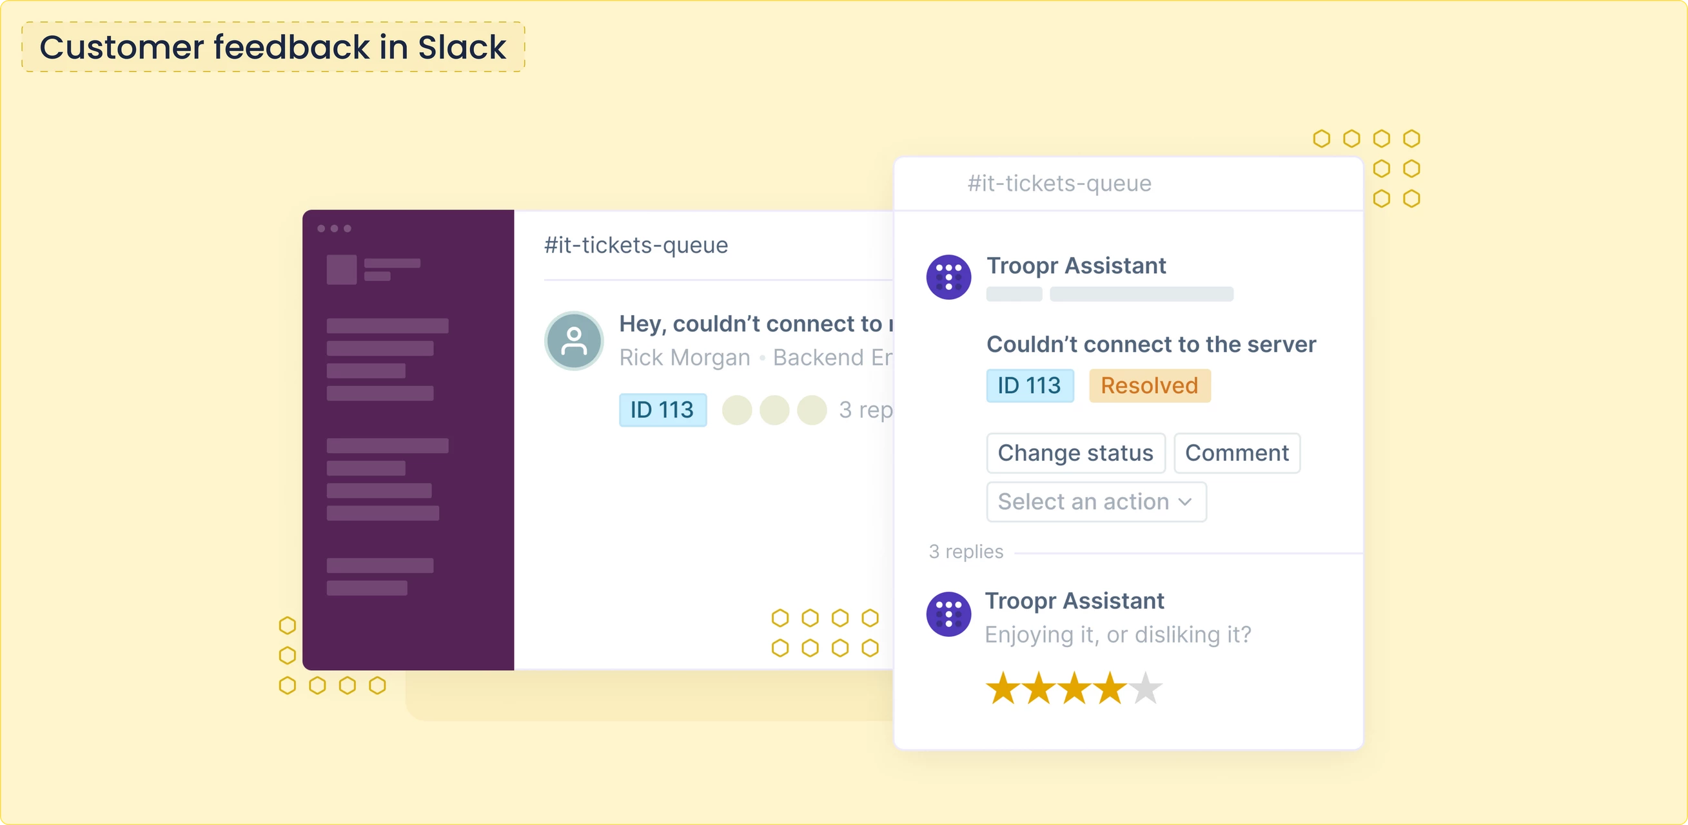Rate with the first star

[1003, 688]
